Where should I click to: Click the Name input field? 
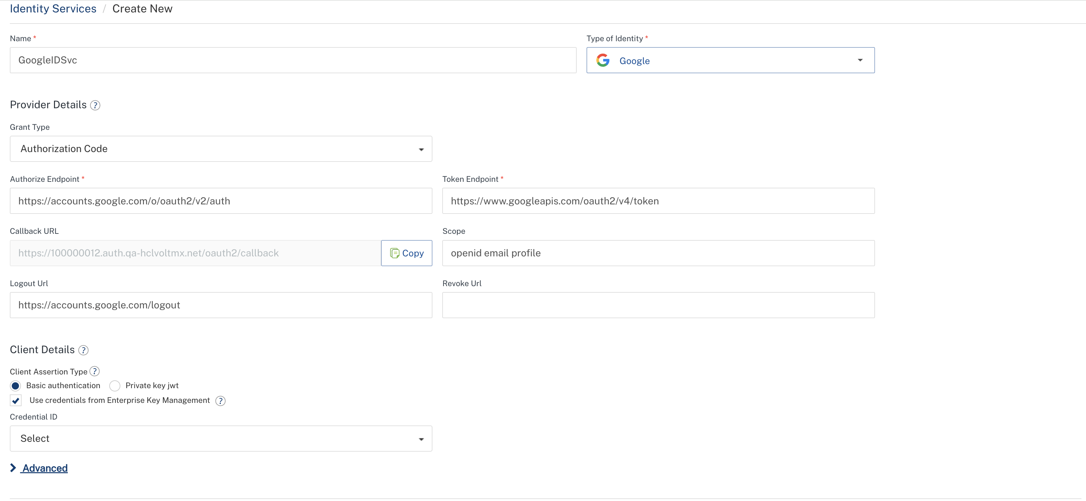click(x=292, y=60)
